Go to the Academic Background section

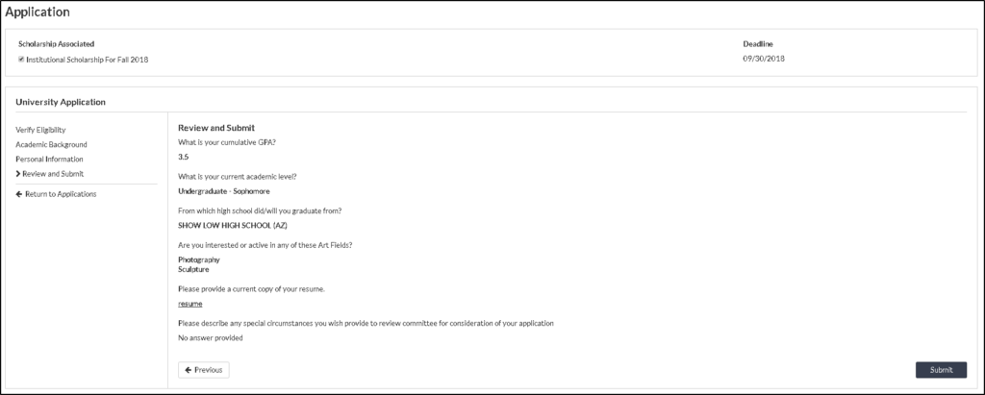pyautogui.click(x=52, y=144)
